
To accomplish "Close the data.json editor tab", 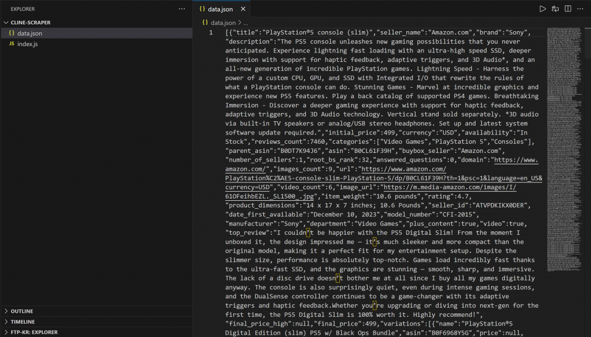I will (x=243, y=9).
